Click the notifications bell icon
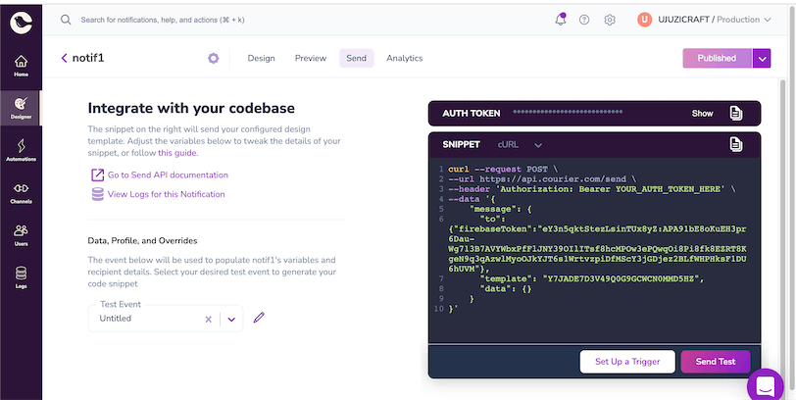 pos(561,19)
